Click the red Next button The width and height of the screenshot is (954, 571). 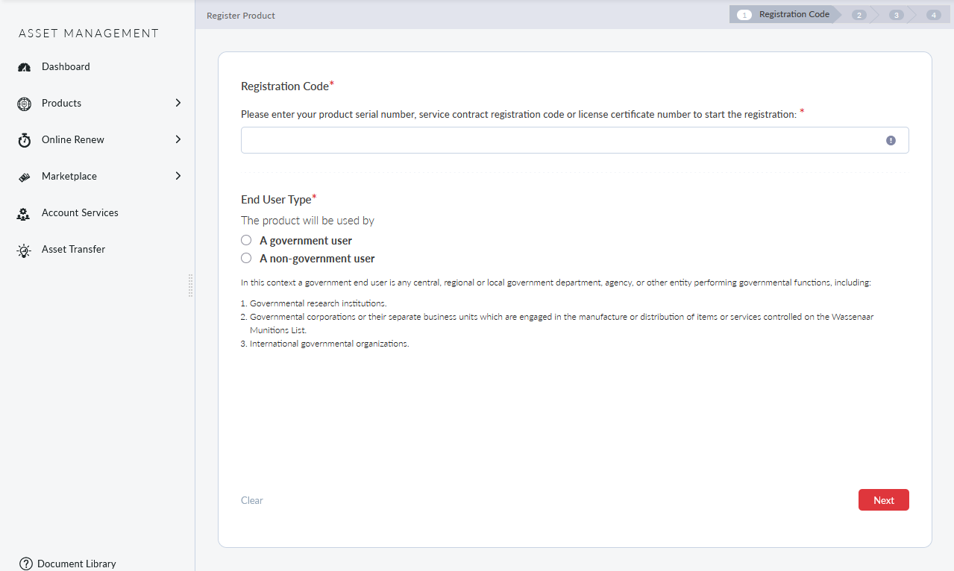click(x=883, y=500)
